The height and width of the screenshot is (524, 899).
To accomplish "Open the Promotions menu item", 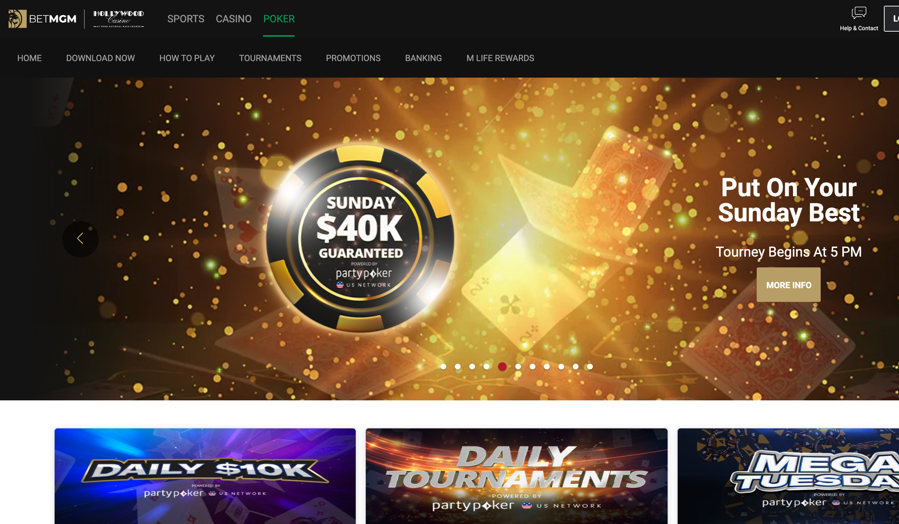I will (x=353, y=58).
